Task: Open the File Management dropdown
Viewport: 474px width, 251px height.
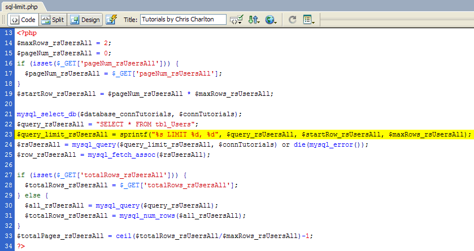Action: point(254,20)
